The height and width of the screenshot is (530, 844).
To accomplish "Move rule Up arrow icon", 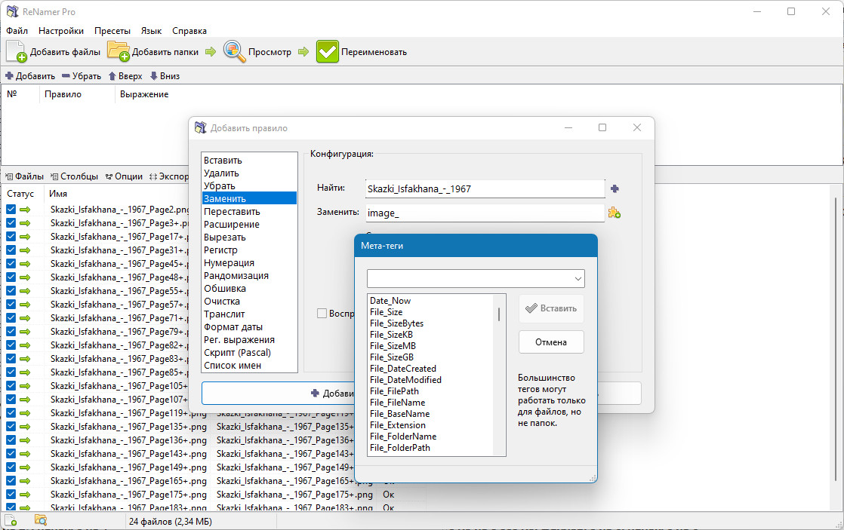I will pyautogui.click(x=112, y=76).
